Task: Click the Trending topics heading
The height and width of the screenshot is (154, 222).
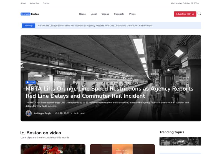Action: 172,132
